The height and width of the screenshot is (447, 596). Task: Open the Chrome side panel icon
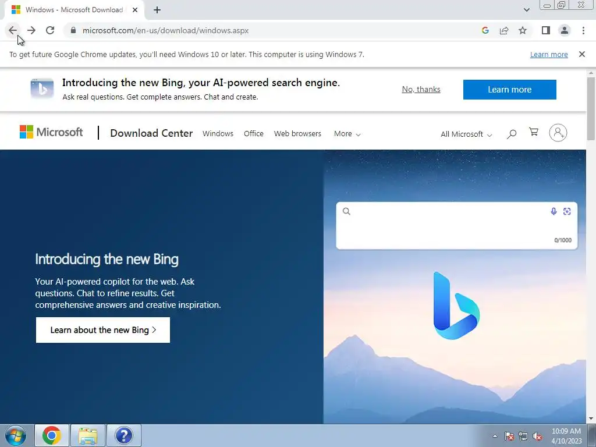(x=546, y=30)
